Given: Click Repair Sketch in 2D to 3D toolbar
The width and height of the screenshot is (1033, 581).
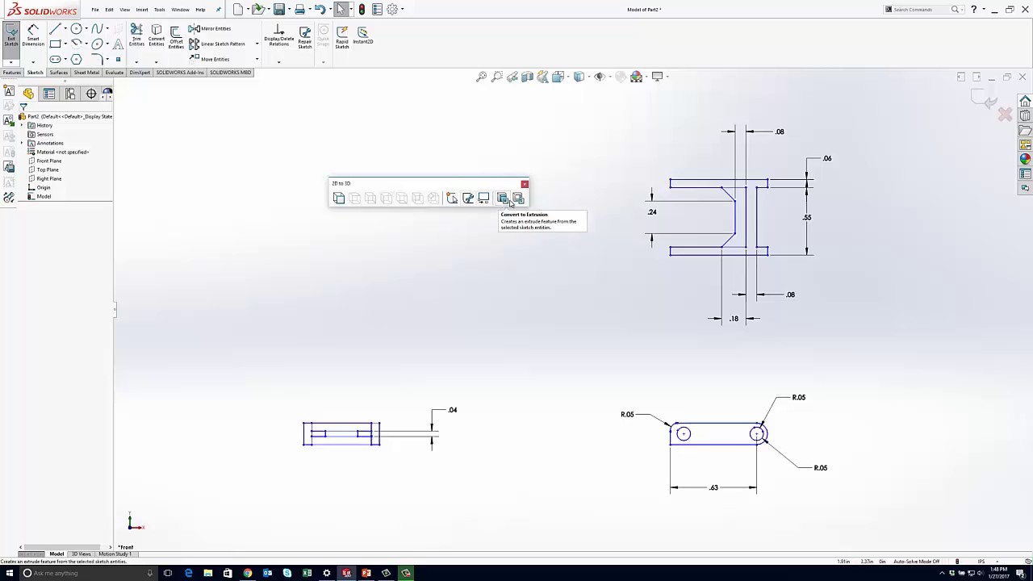Looking at the screenshot, I should [468, 199].
